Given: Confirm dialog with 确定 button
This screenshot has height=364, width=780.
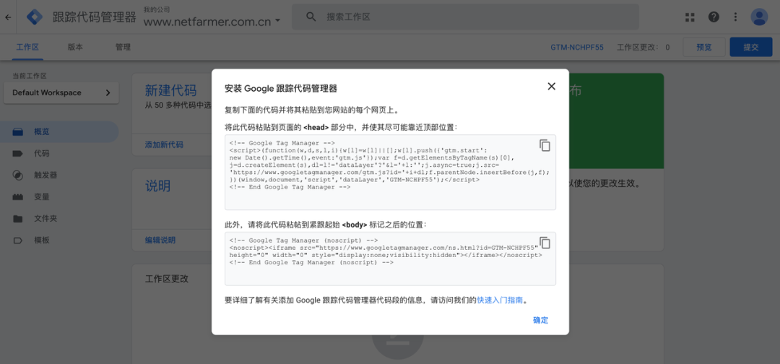Looking at the screenshot, I should [x=541, y=320].
